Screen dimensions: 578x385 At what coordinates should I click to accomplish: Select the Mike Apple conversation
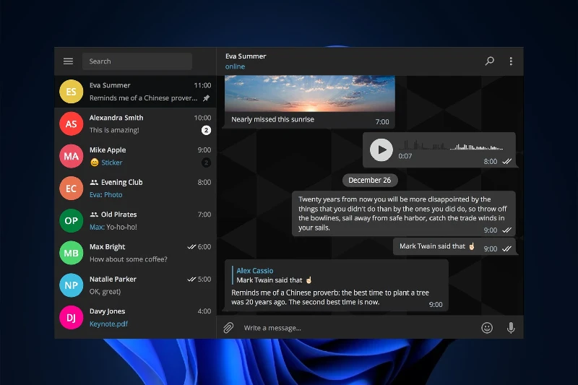point(135,156)
